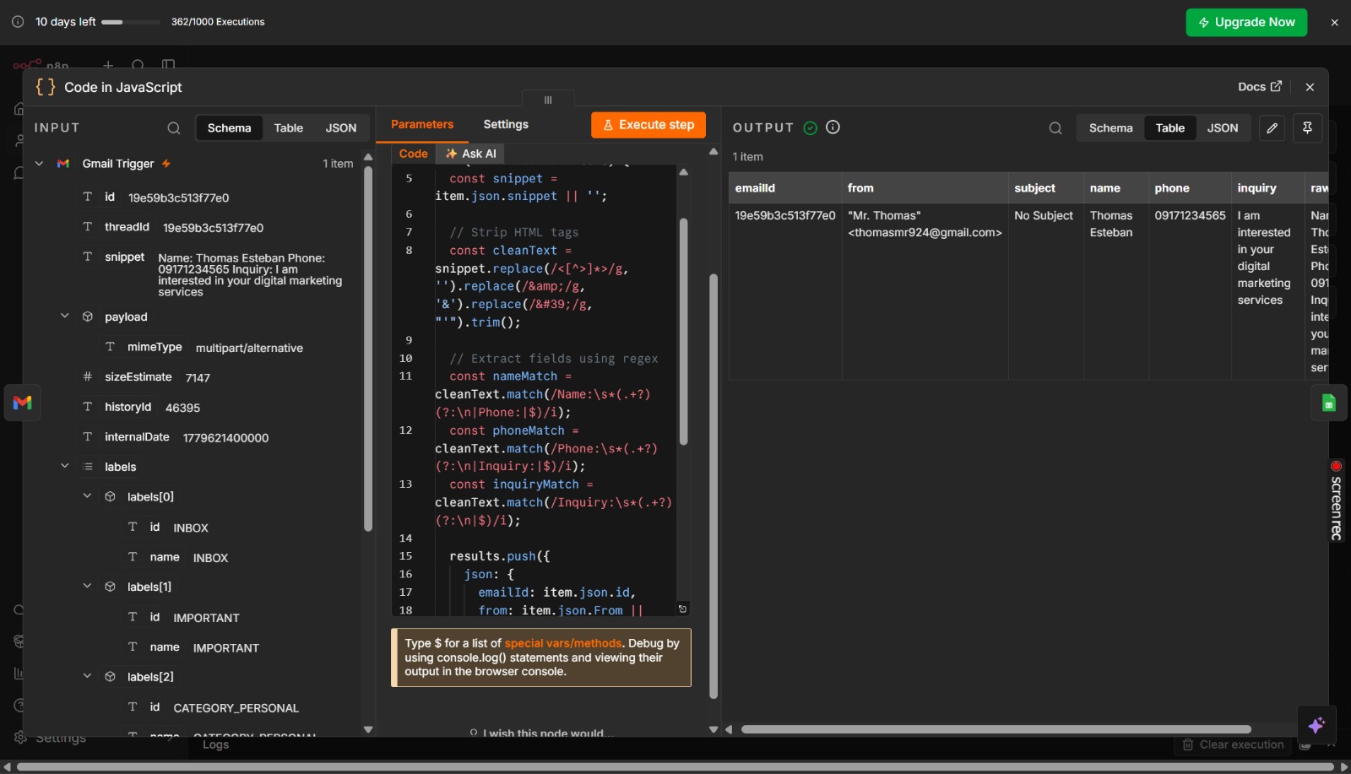Collapse the labels[2] node

pos(87,676)
